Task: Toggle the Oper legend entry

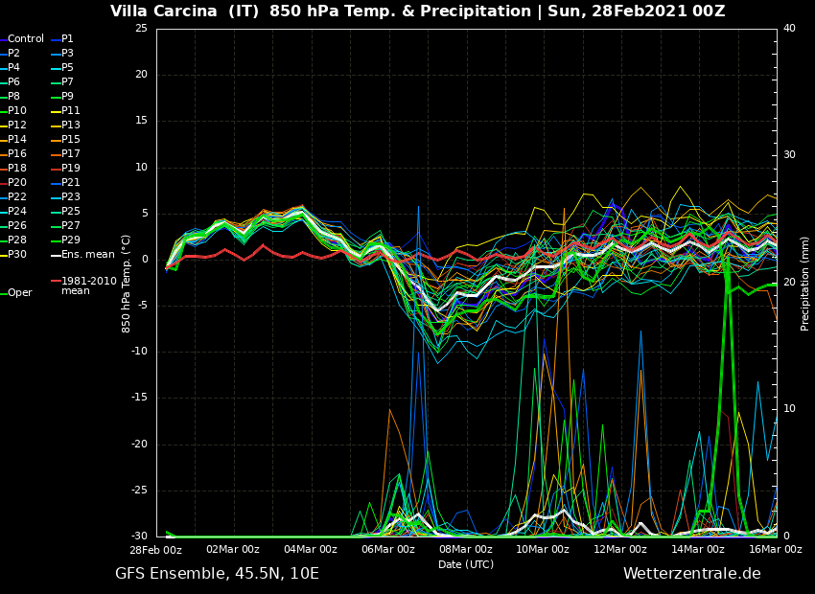Action: pos(19,293)
